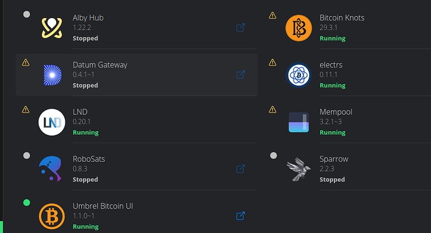
Task: Click the Mempool app icon
Action: coord(299,122)
